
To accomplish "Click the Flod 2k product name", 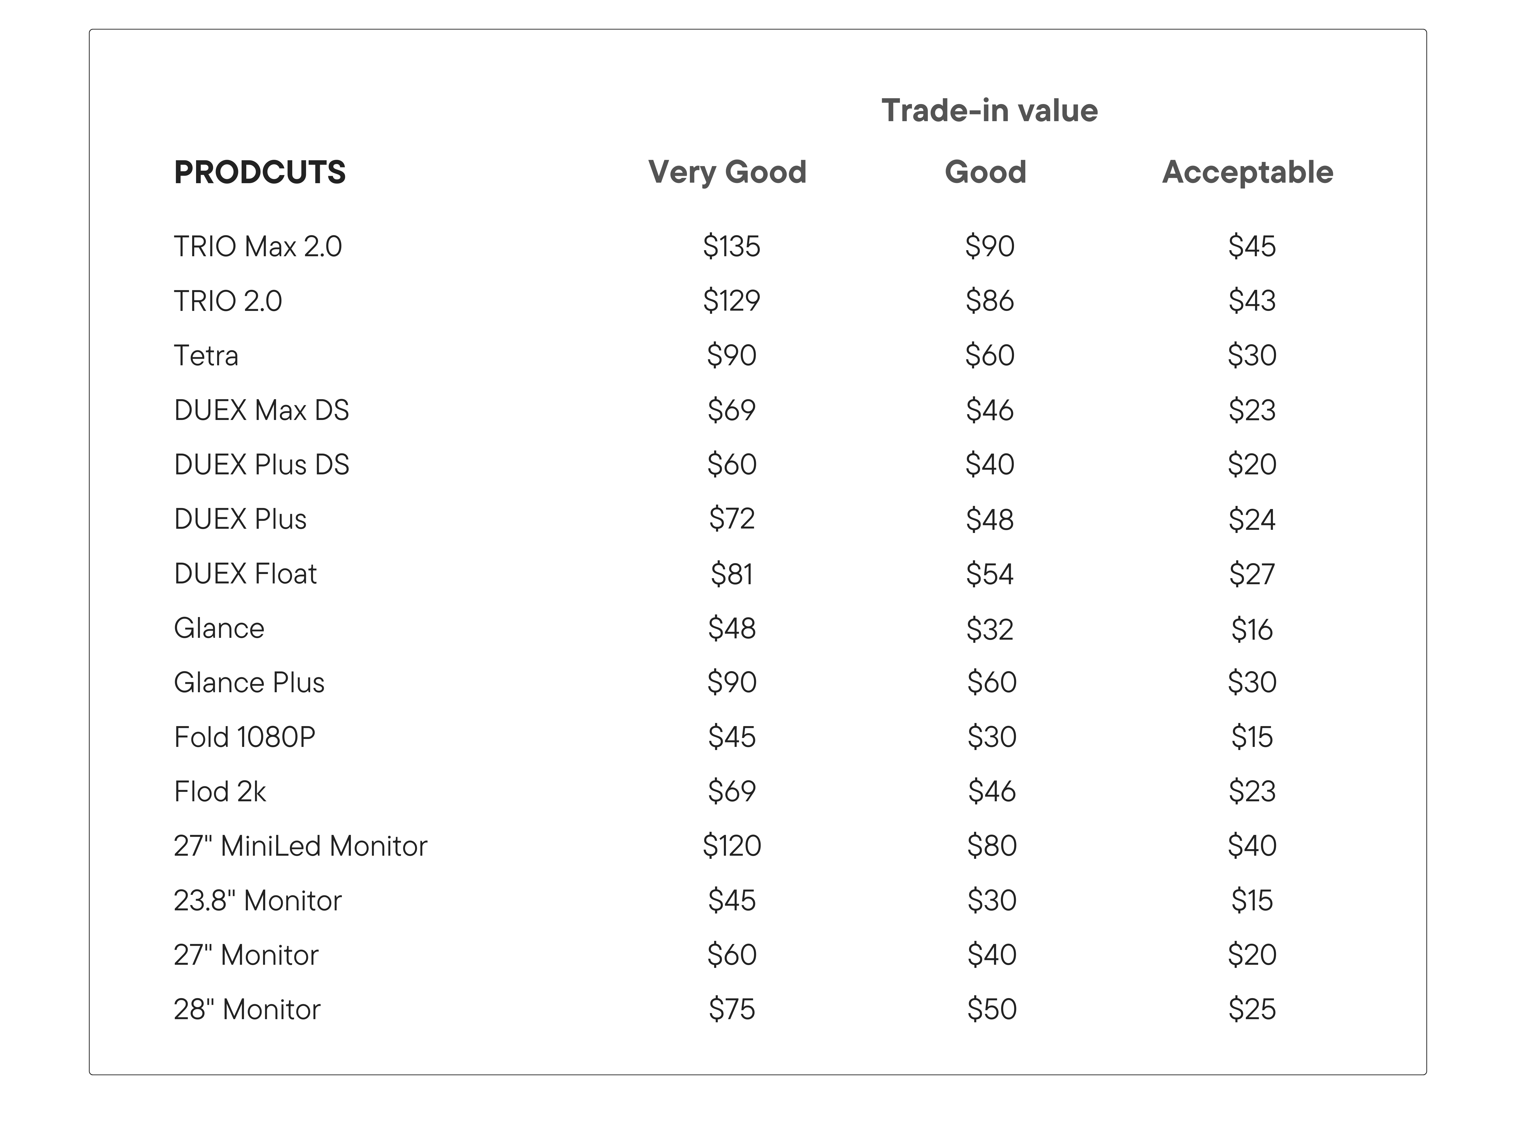I will 220,792.
